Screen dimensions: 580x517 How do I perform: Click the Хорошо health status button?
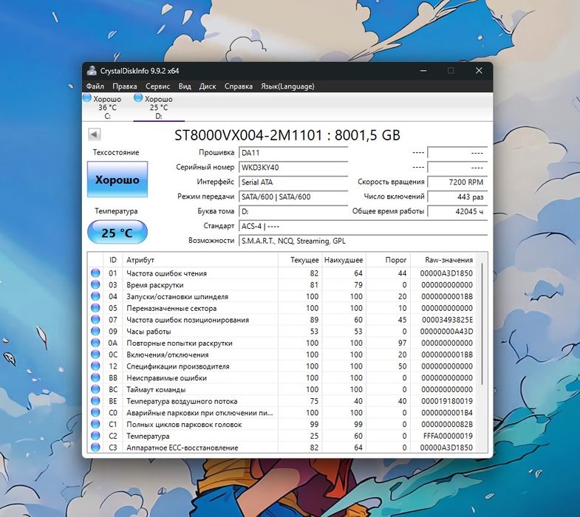coord(117,179)
